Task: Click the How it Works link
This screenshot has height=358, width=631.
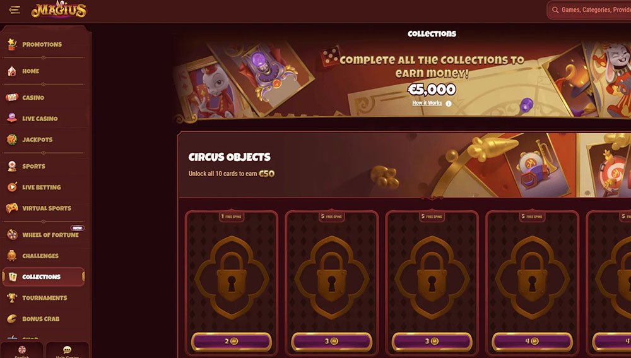Action: (x=427, y=103)
